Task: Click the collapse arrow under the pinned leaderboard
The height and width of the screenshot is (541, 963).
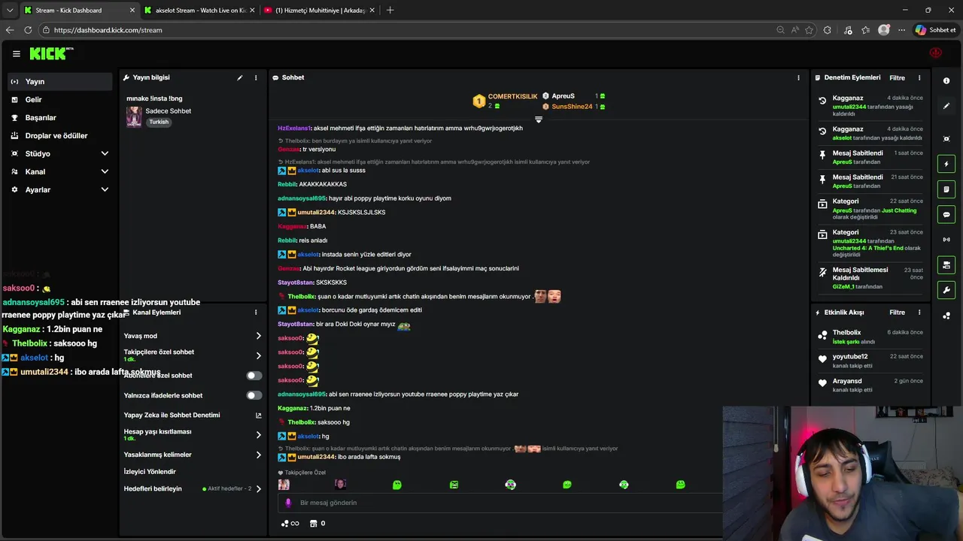Action: coord(538,119)
